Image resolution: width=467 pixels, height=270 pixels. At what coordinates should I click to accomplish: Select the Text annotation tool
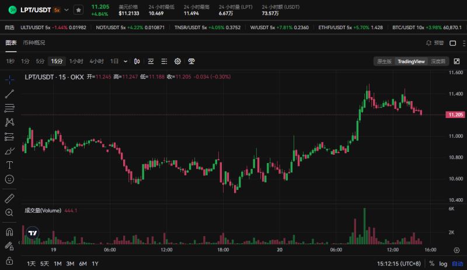click(x=9, y=165)
